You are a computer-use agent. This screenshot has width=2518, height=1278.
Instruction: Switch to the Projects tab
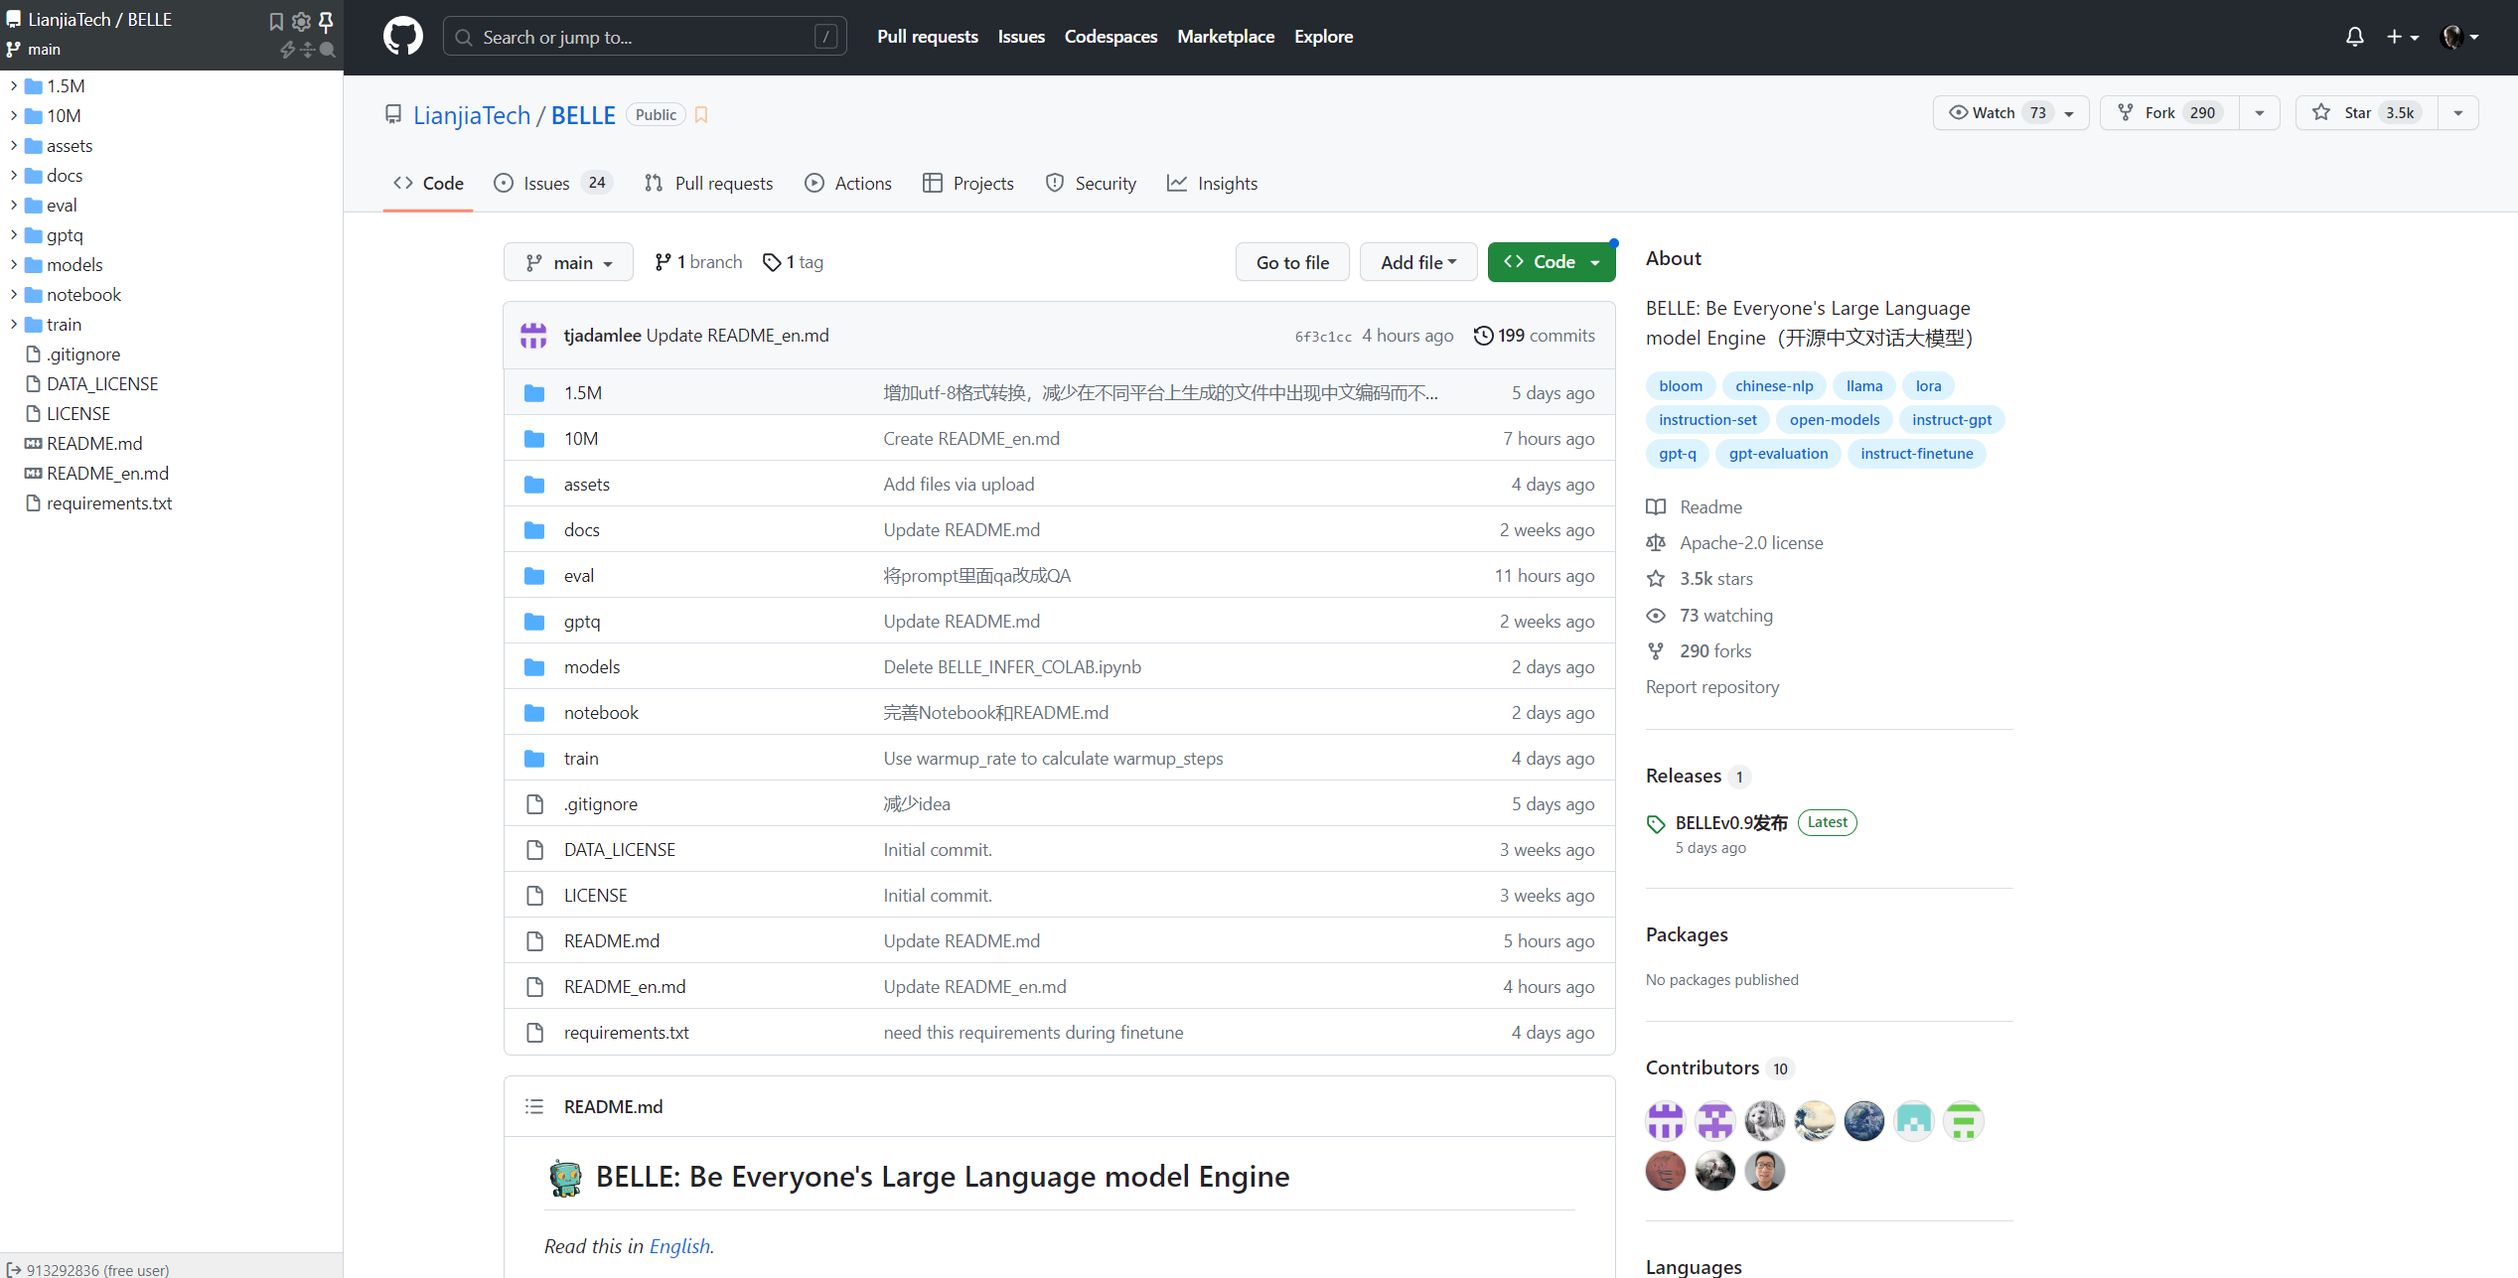[968, 183]
